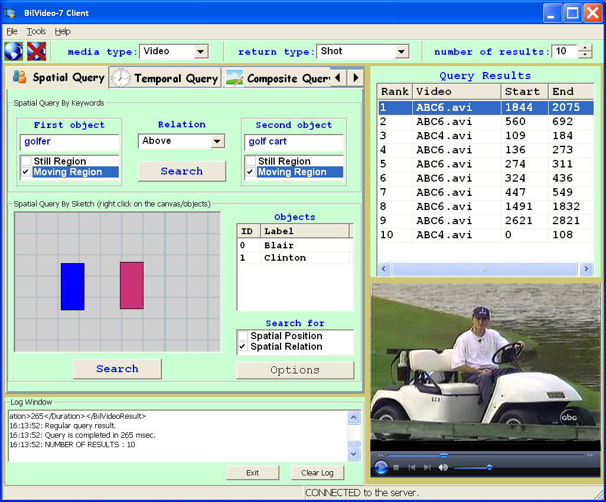The image size is (606, 502).
Task: Click the globe connect-to-server icon
Action: tap(13, 51)
